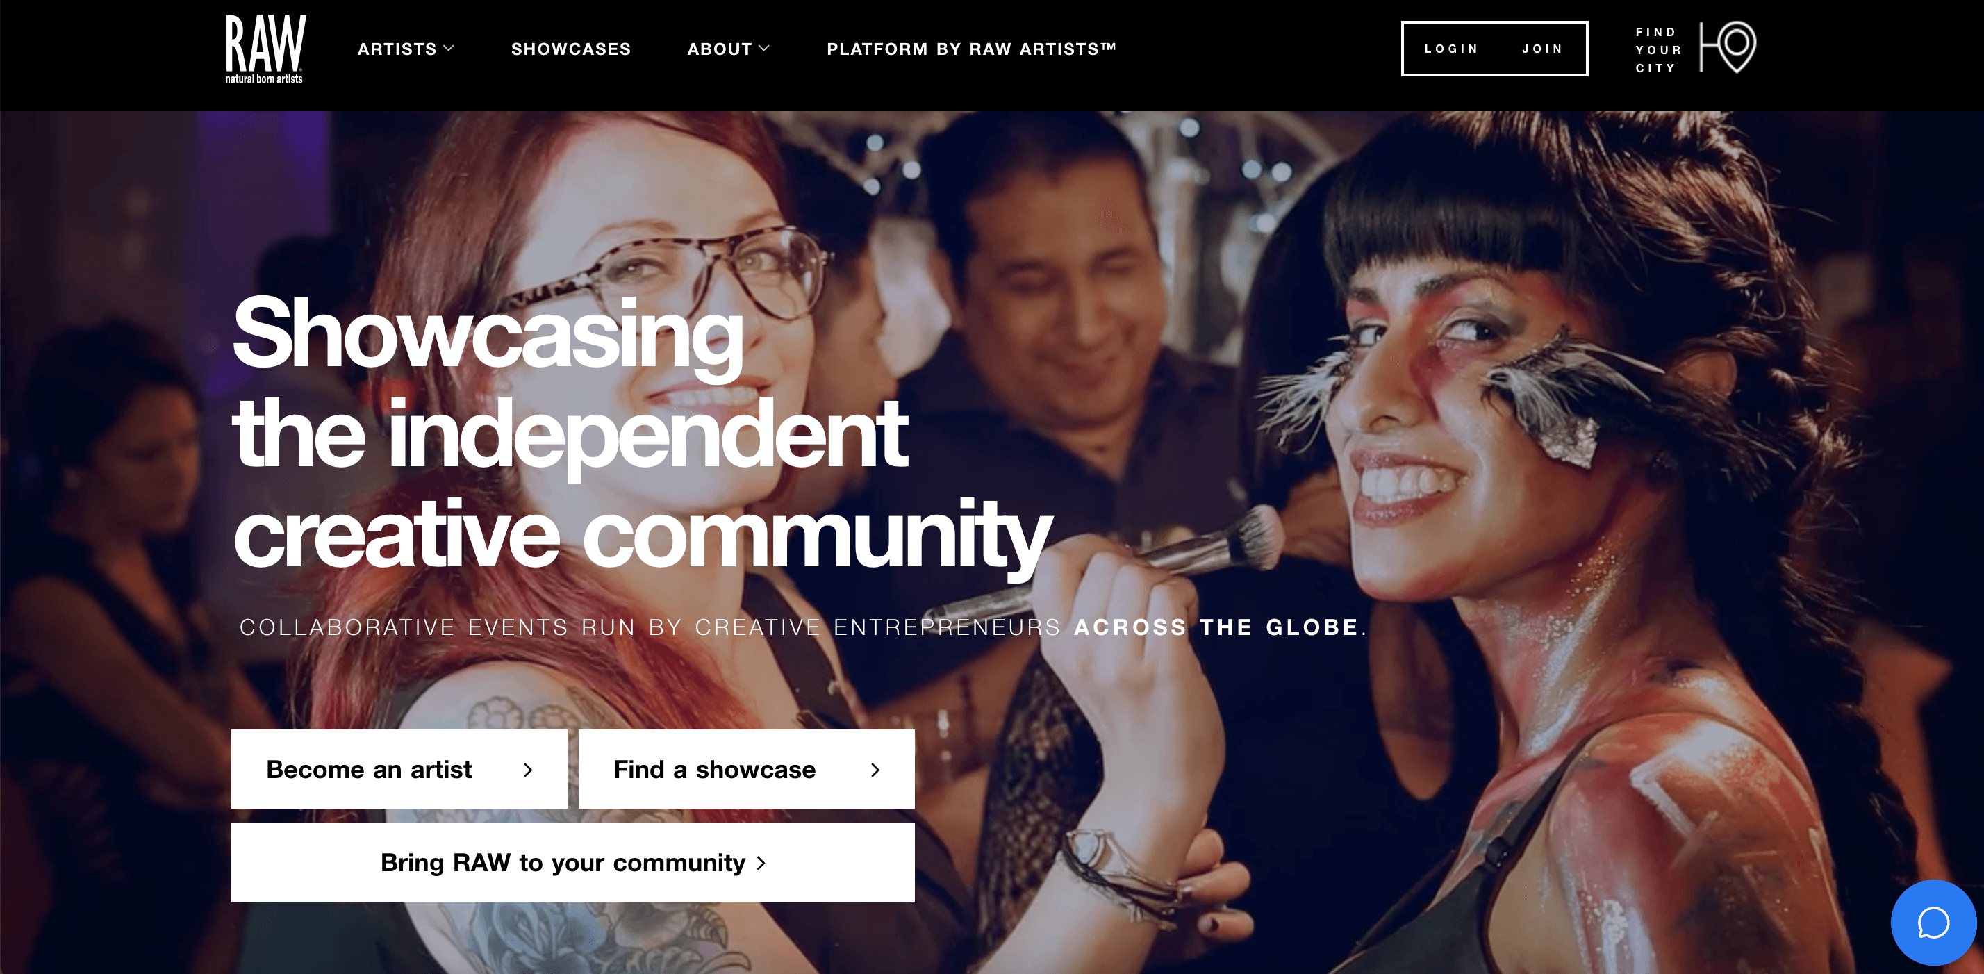Click the map pin location icon
Image resolution: width=1984 pixels, height=974 pixels.
click(x=1728, y=48)
